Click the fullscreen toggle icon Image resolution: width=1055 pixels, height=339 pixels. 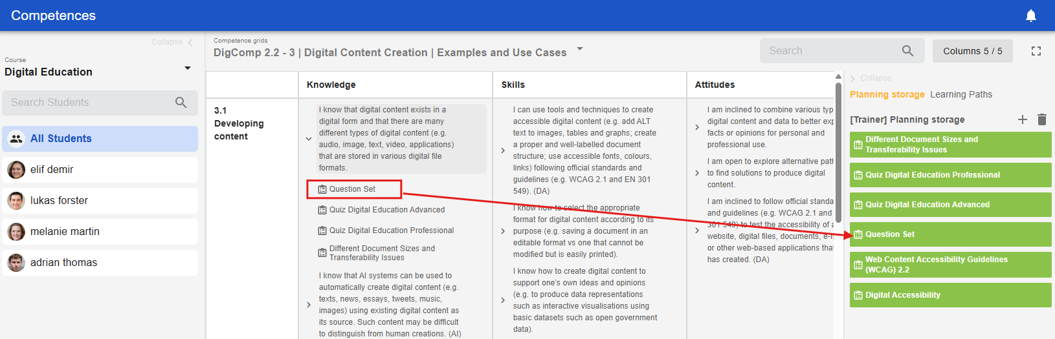(x=1036, y=51)
